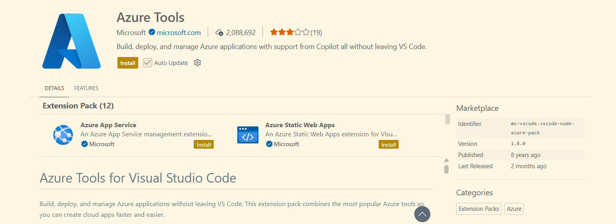Click the Categories section heading

475,193
